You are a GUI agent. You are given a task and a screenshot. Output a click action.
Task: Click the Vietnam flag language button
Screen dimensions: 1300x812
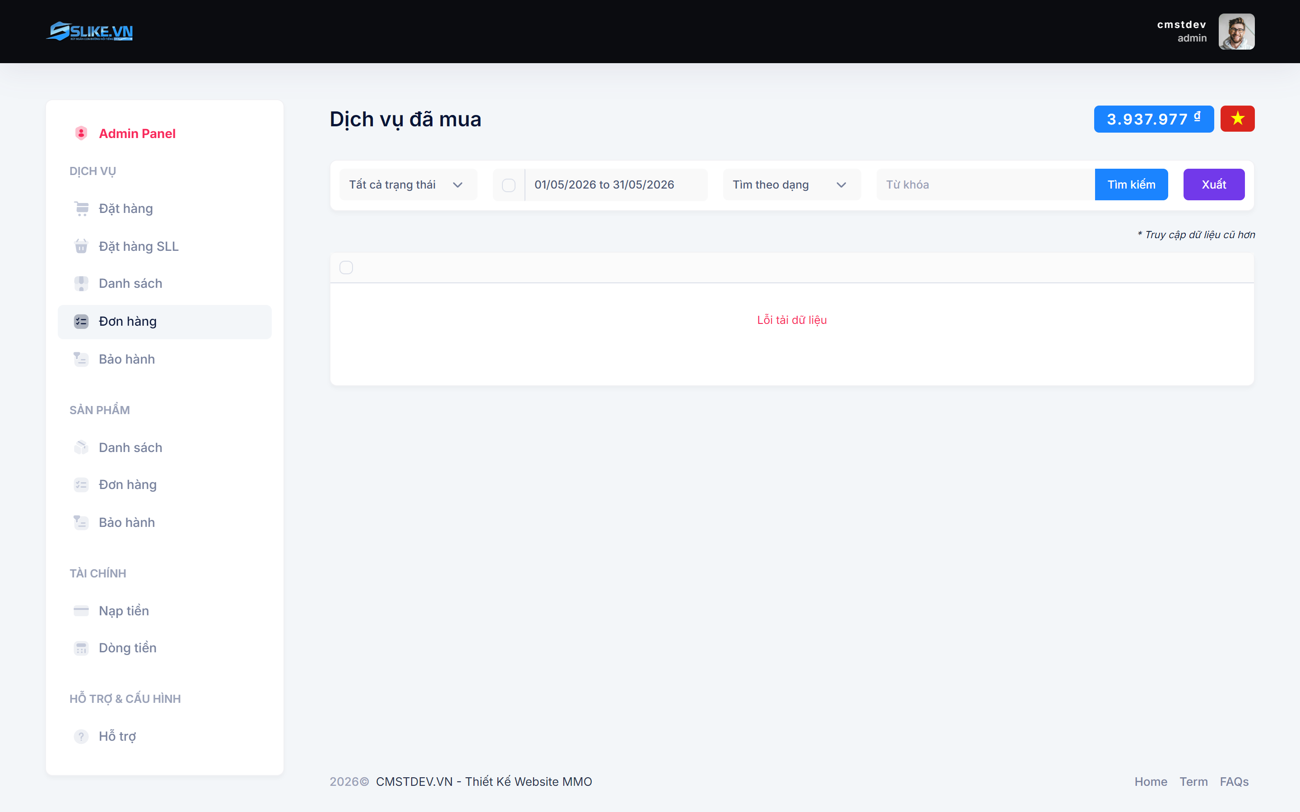click(1237, 119)
